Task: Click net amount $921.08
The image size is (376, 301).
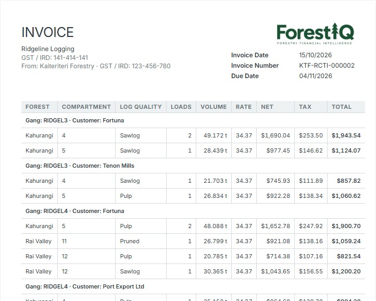Action: pos(278,241)
